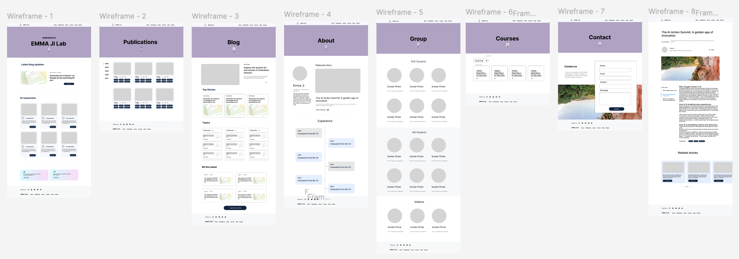This screenshot has width=739, height=259.
Task: Click the arrow icon beside the Colombia's Amazon story
Action: 266,82
